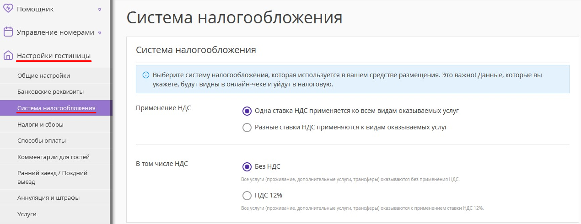This screenshot has width=581, height=224.
Task: Click the info icon in the blue notice
Action: tap(146, 75)
